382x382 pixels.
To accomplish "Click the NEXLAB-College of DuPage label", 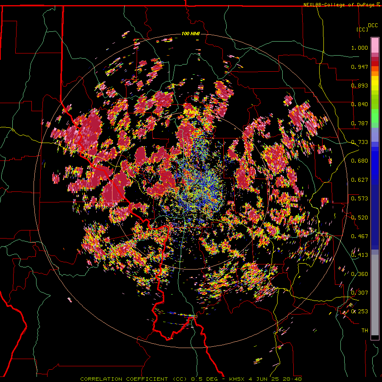I will (x=340, y=5).
